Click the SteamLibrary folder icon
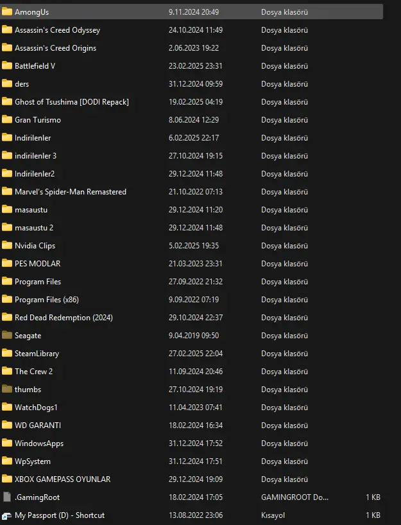The image size is (401, 525). (x=7, y=353)
